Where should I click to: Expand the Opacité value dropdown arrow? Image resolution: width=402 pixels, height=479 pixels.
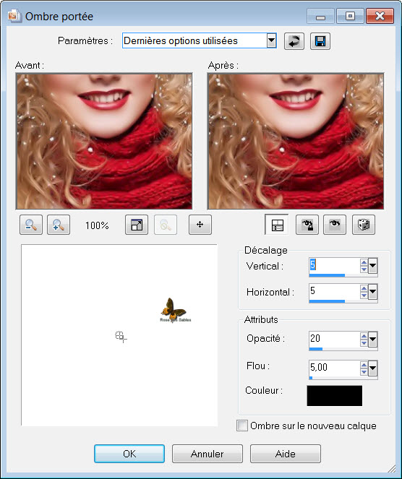(x=372, y=339)
